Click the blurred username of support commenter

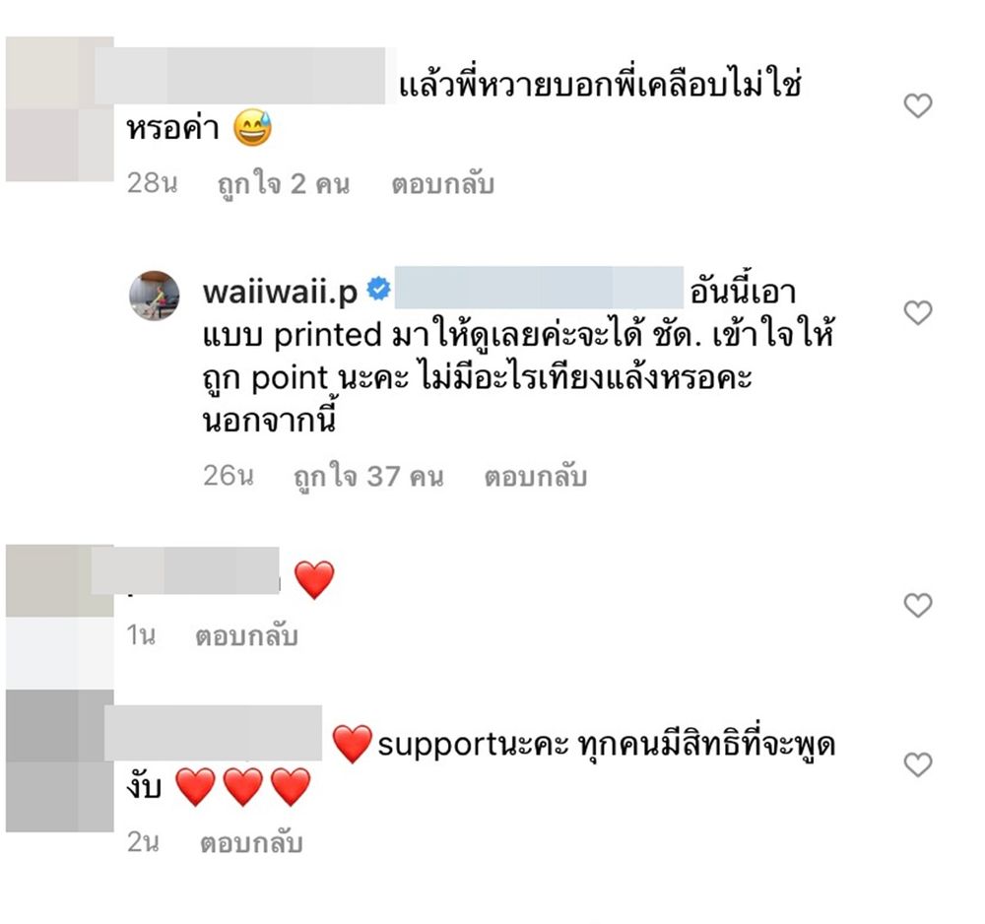point(213,733)
